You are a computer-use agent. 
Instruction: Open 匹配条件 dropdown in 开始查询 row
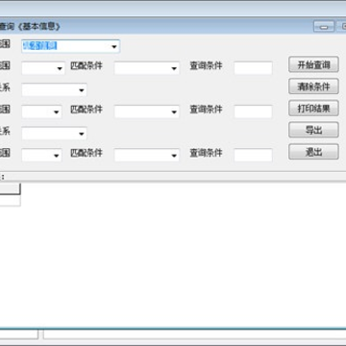click(147, 68)
